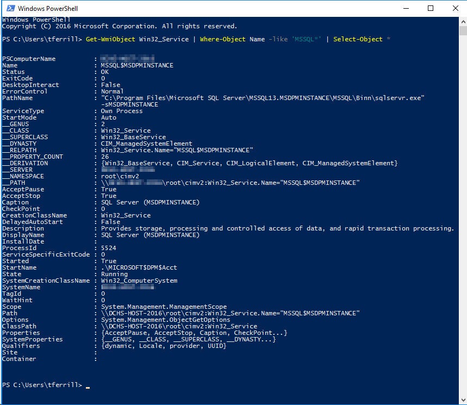This screenshot has height=405, width=467.
Task: Click the Select-Object cmdlet text
Action: pos(356,39)
